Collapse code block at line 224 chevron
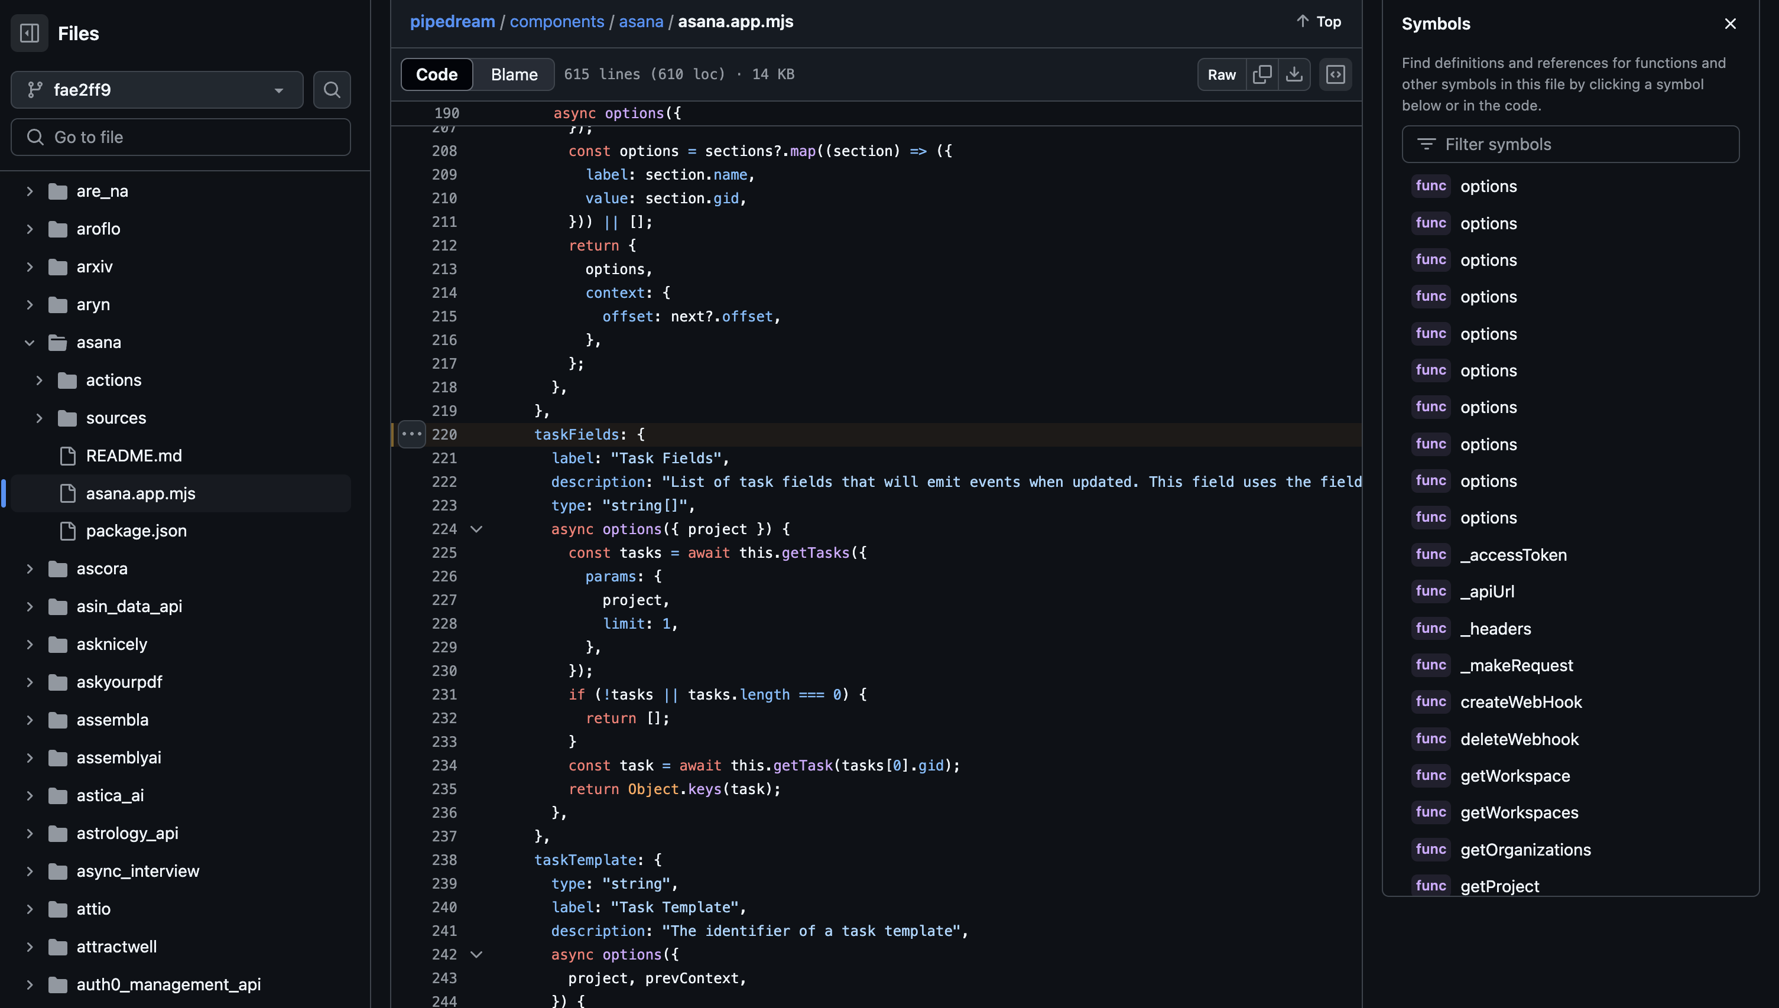Viewport: 1779px width, 1008px height. (x=476, y=528)
